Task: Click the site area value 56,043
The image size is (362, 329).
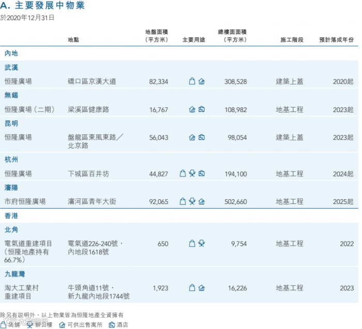Action: [x=159, y=137]
